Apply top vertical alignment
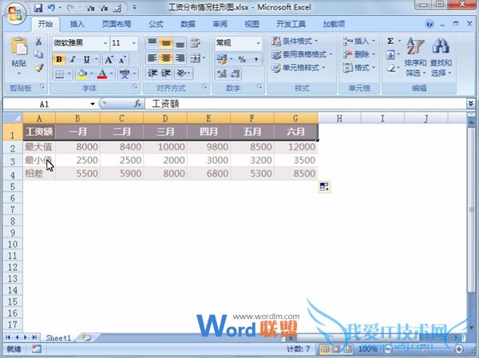Viewport: 479px width, 358px height. 152,42
